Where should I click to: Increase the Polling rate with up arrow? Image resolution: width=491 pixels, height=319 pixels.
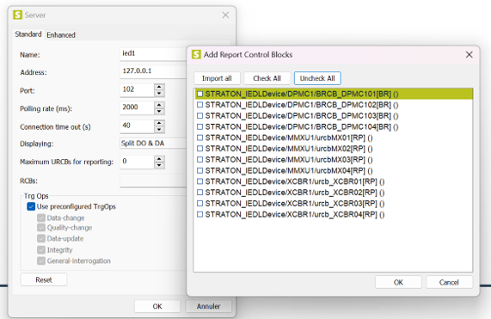click(159, 105)
